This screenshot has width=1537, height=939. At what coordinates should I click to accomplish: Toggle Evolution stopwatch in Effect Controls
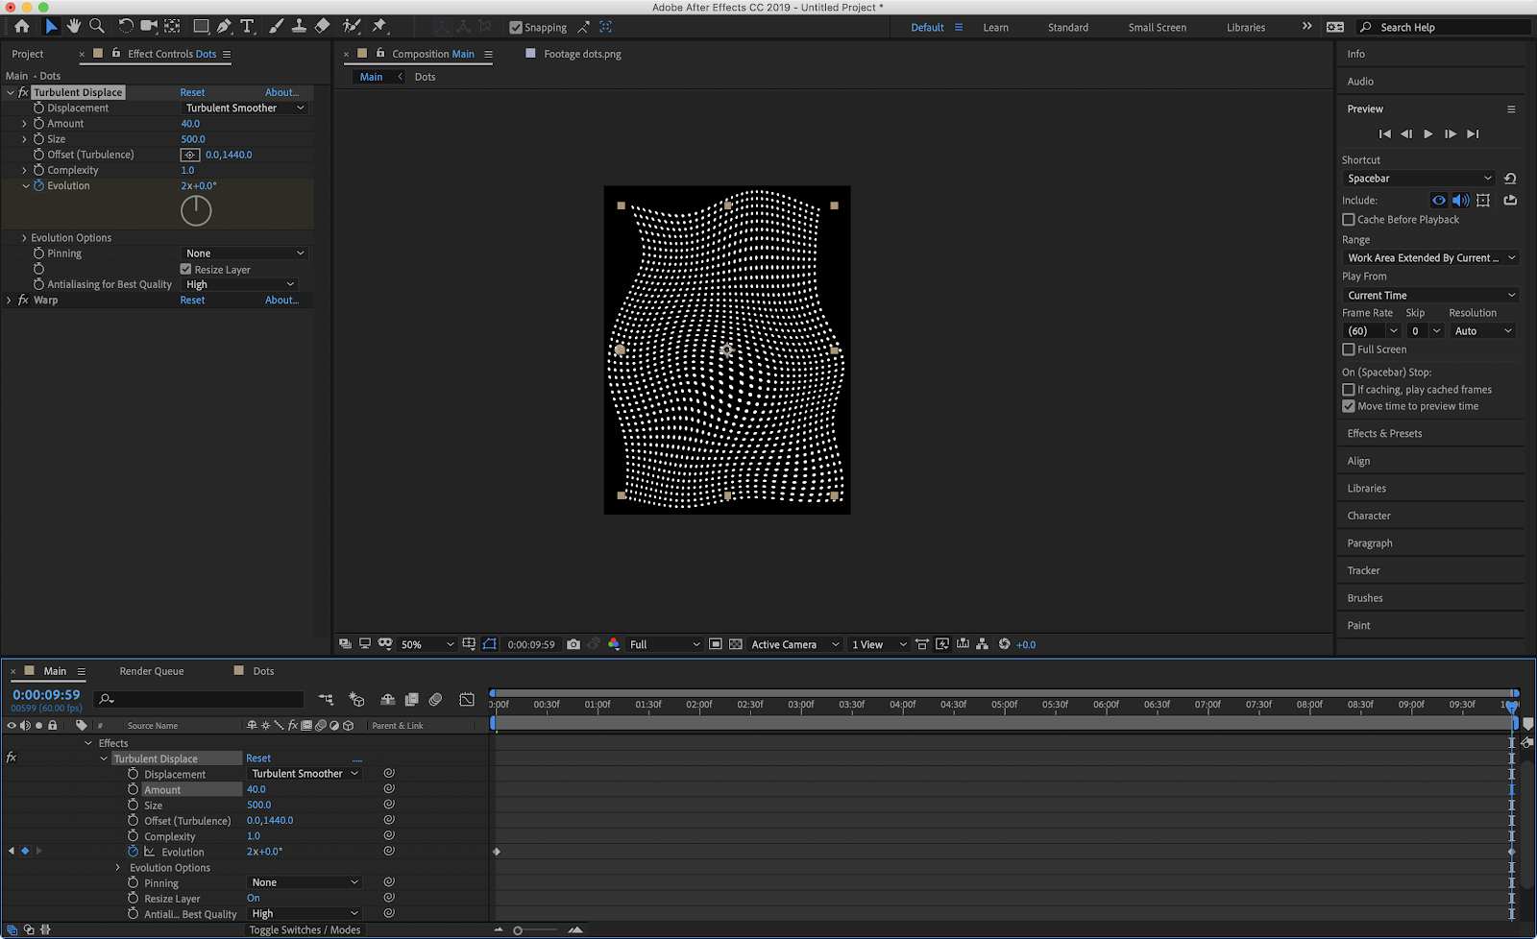pyautogui.click(x=39, y=185)
